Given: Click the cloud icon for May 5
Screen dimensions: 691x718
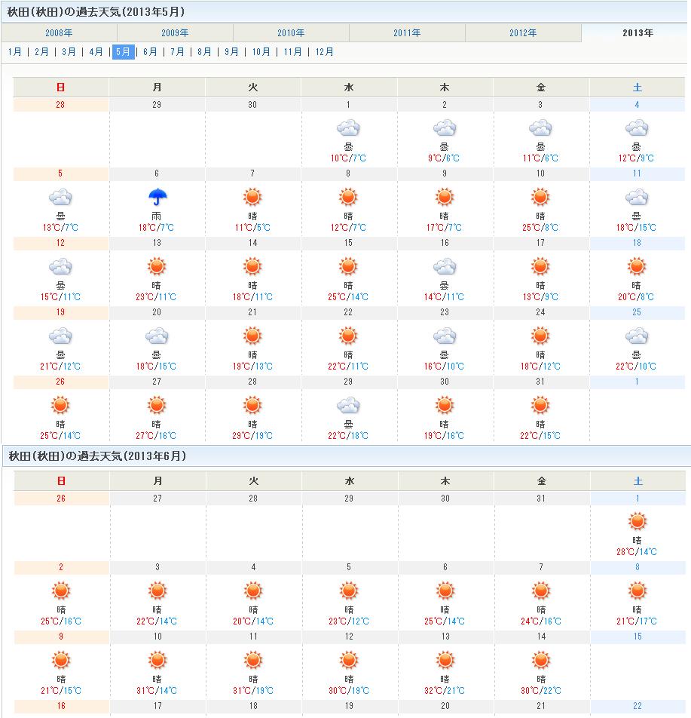Looking at the screenshot, I should (60, 198).
